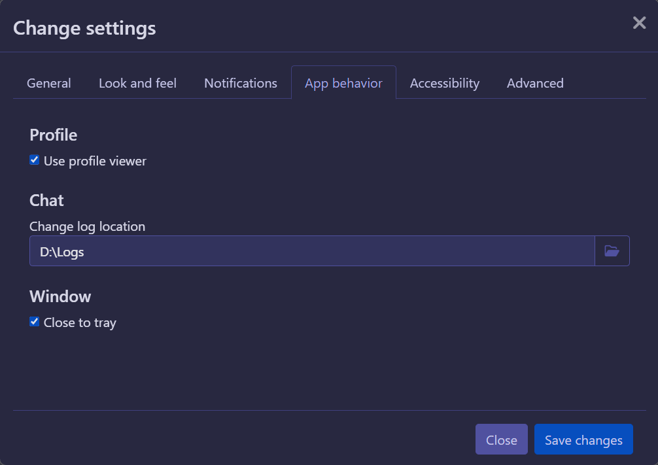658x465 pixels.
Task: Toggle the Use profile viewer checkbox
Action: 35,160
